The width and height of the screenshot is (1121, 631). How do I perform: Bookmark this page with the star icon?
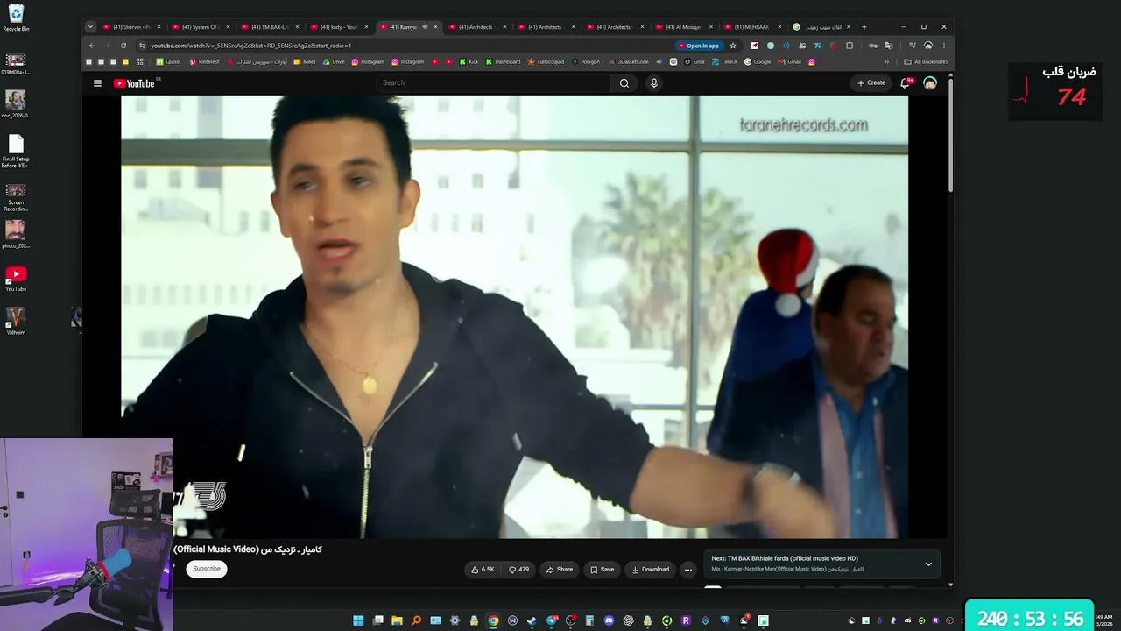pos(732,46)
